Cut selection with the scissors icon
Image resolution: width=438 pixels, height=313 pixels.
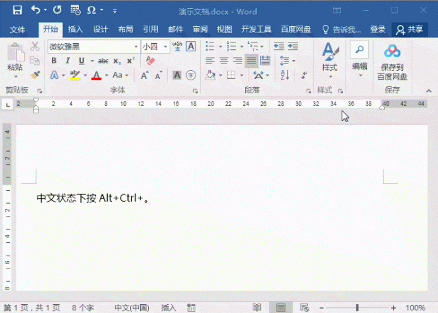pyautogui.click(x=35, y=46)
